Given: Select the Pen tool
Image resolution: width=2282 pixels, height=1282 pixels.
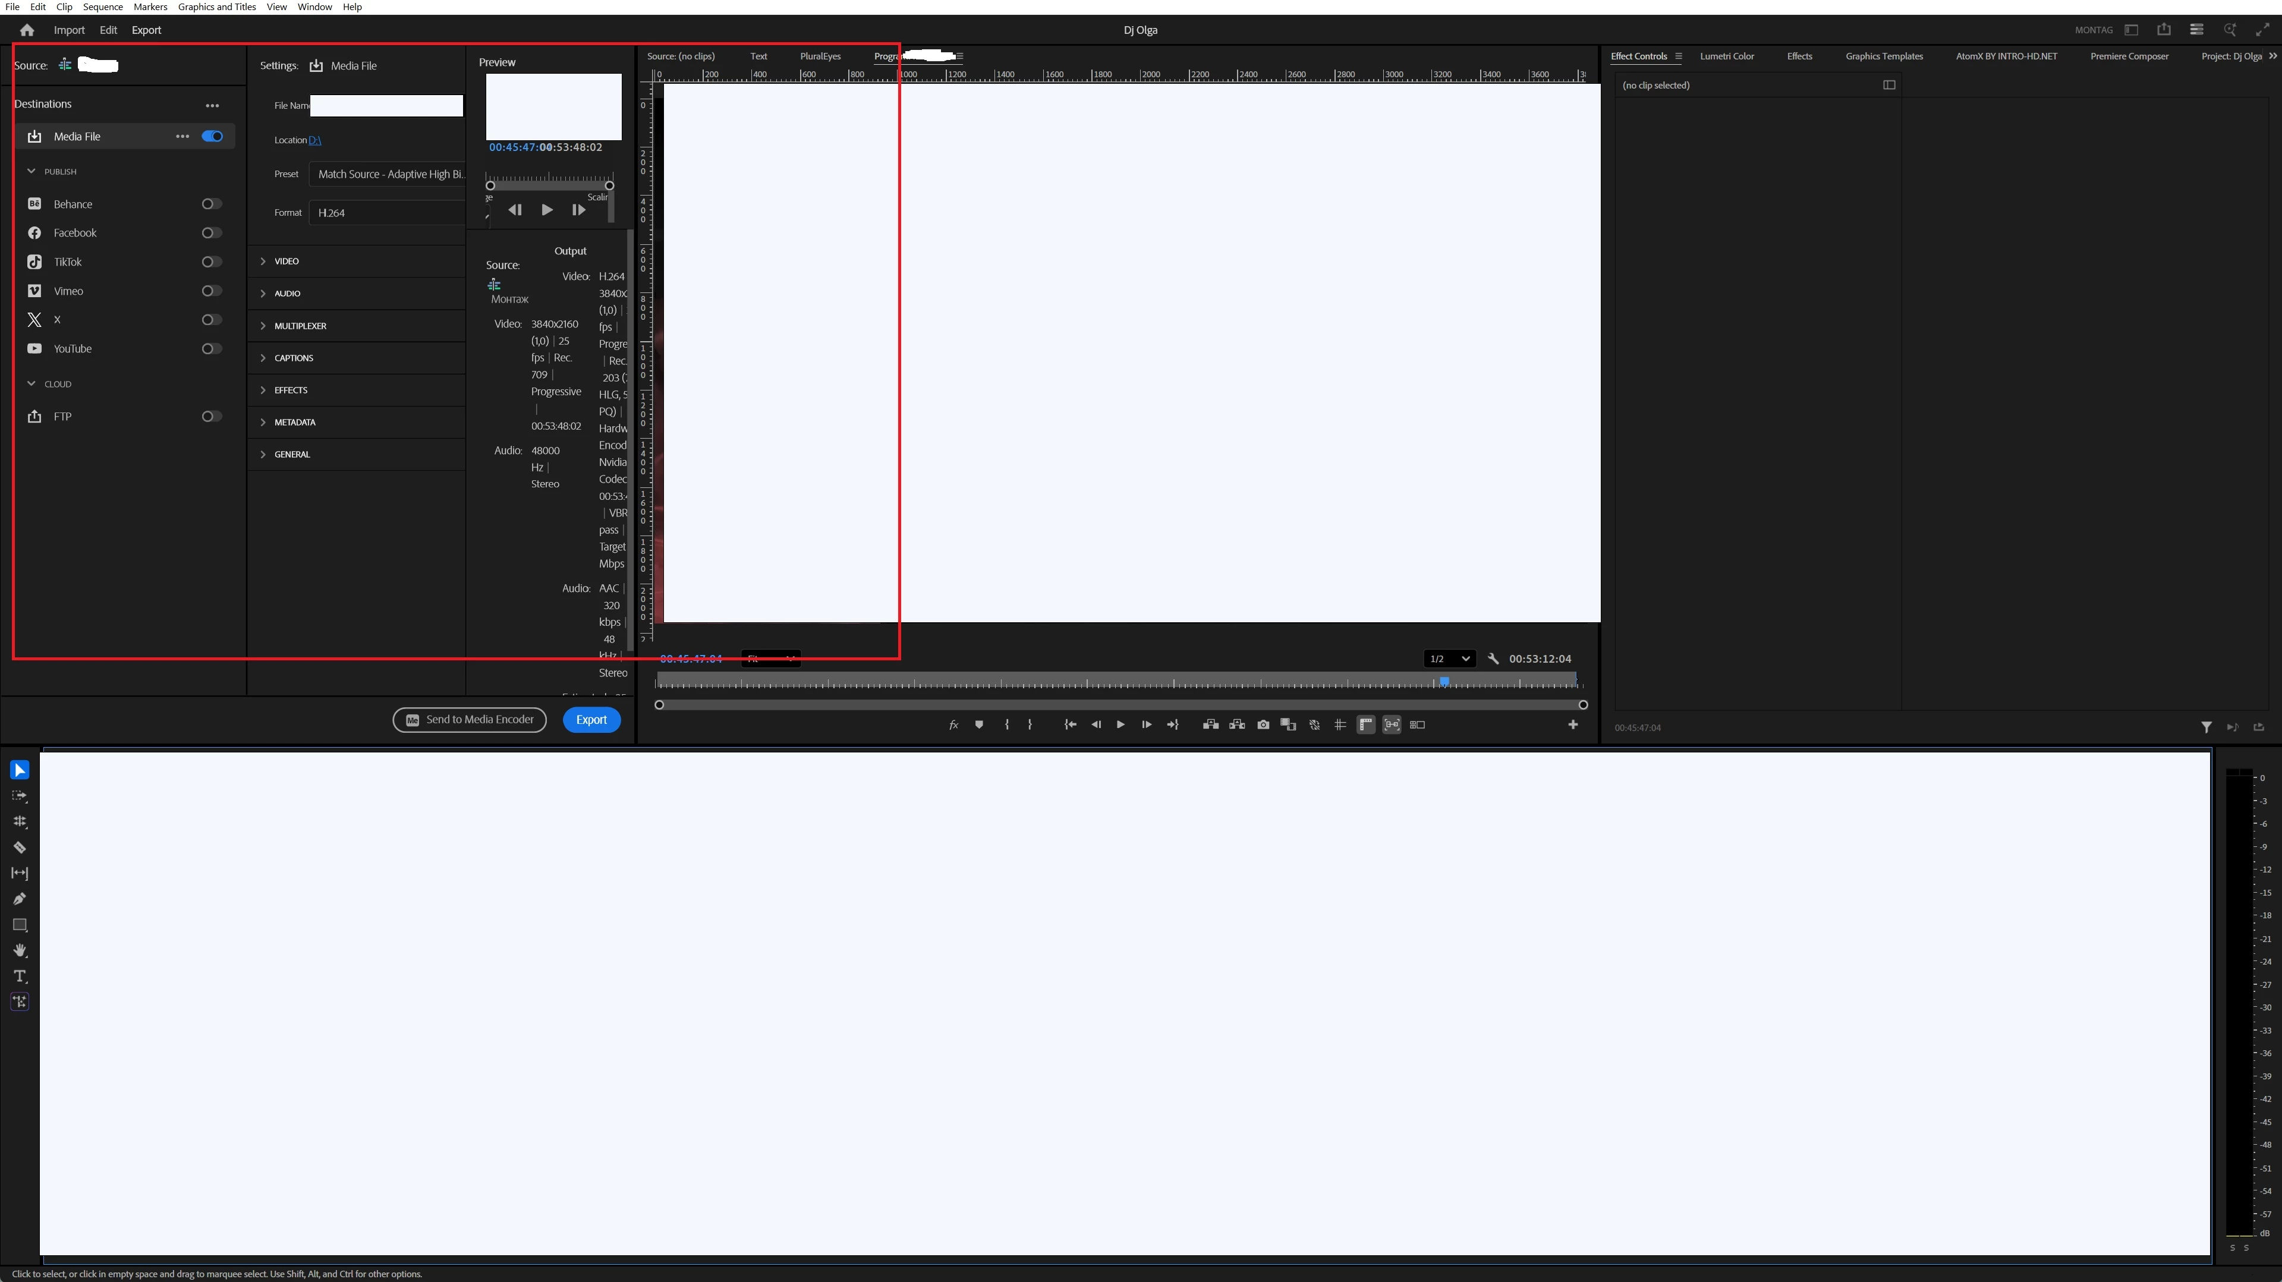Looking at the screenshot, I should coord(20,899).
